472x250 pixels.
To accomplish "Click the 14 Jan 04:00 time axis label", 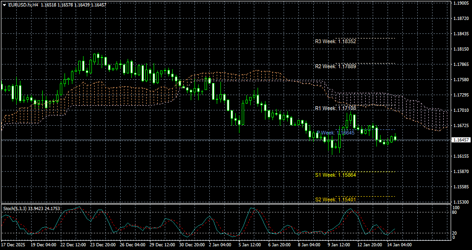I will [399, 245].
